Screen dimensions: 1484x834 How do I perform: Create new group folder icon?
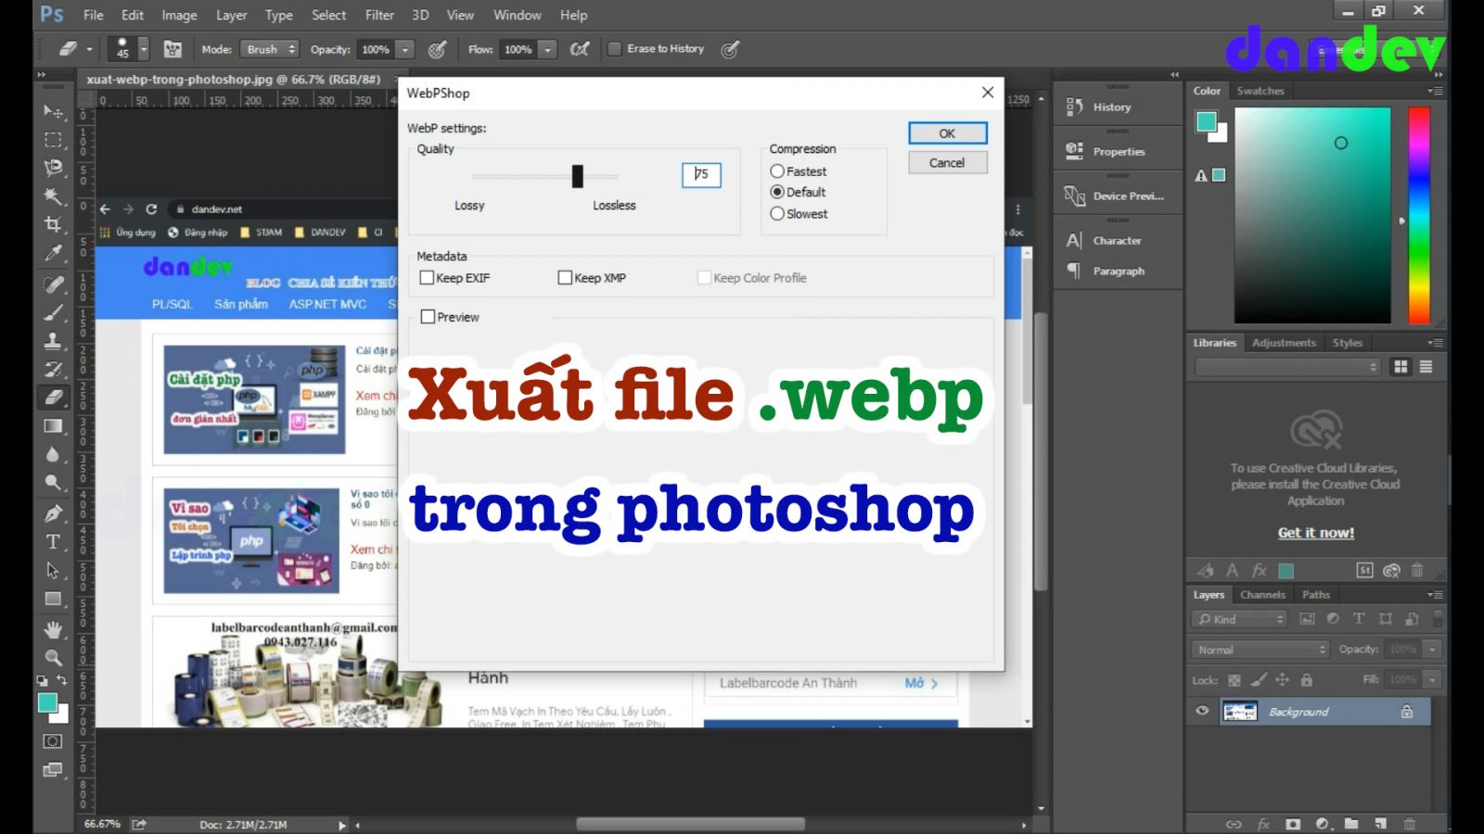(1351, 823)
